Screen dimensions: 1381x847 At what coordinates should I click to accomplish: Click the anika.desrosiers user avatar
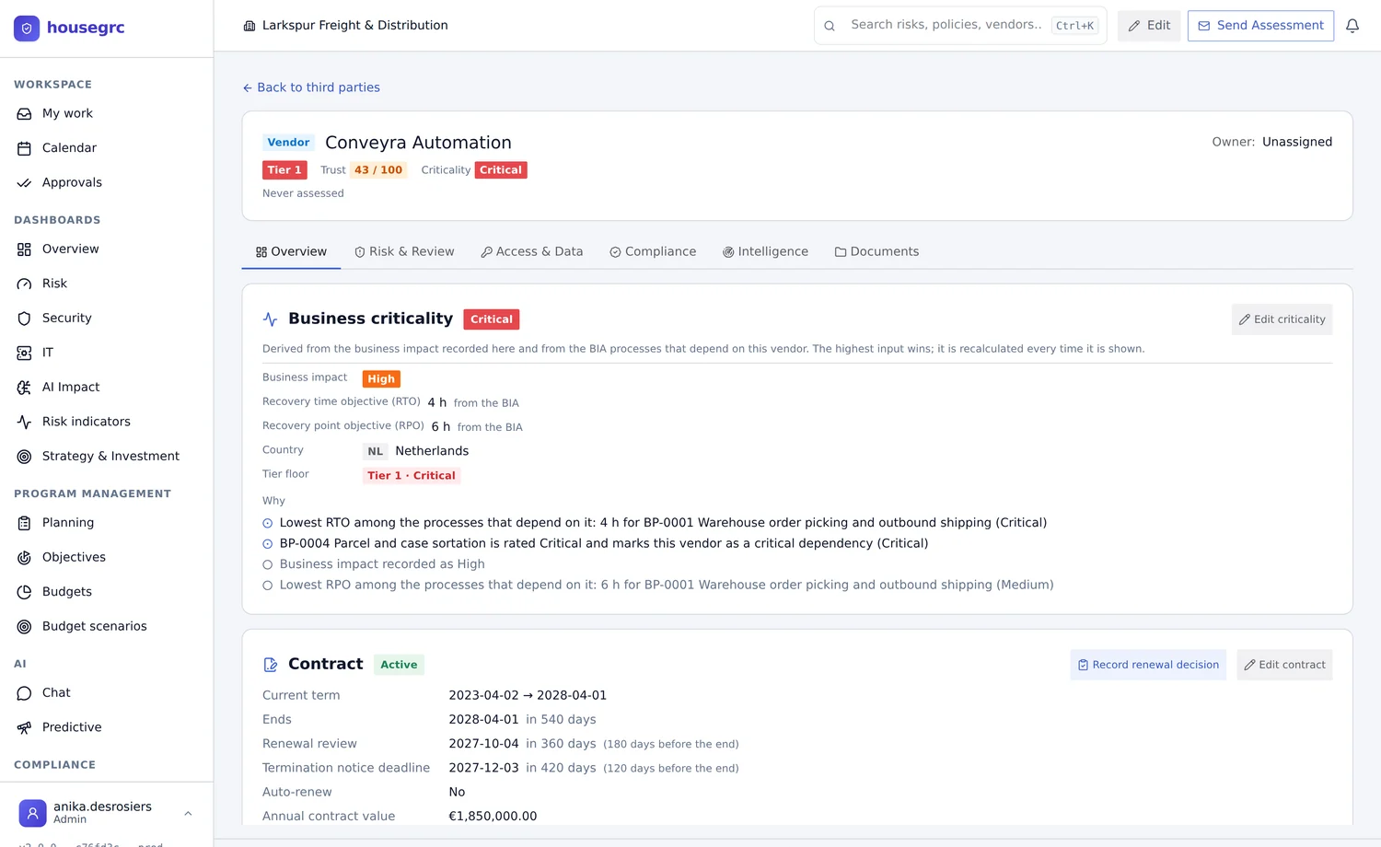(x=32, y=813)
